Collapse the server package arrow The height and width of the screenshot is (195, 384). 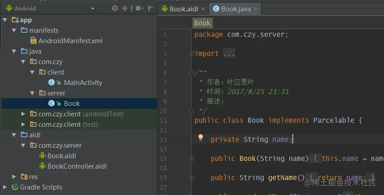[32, 93]
